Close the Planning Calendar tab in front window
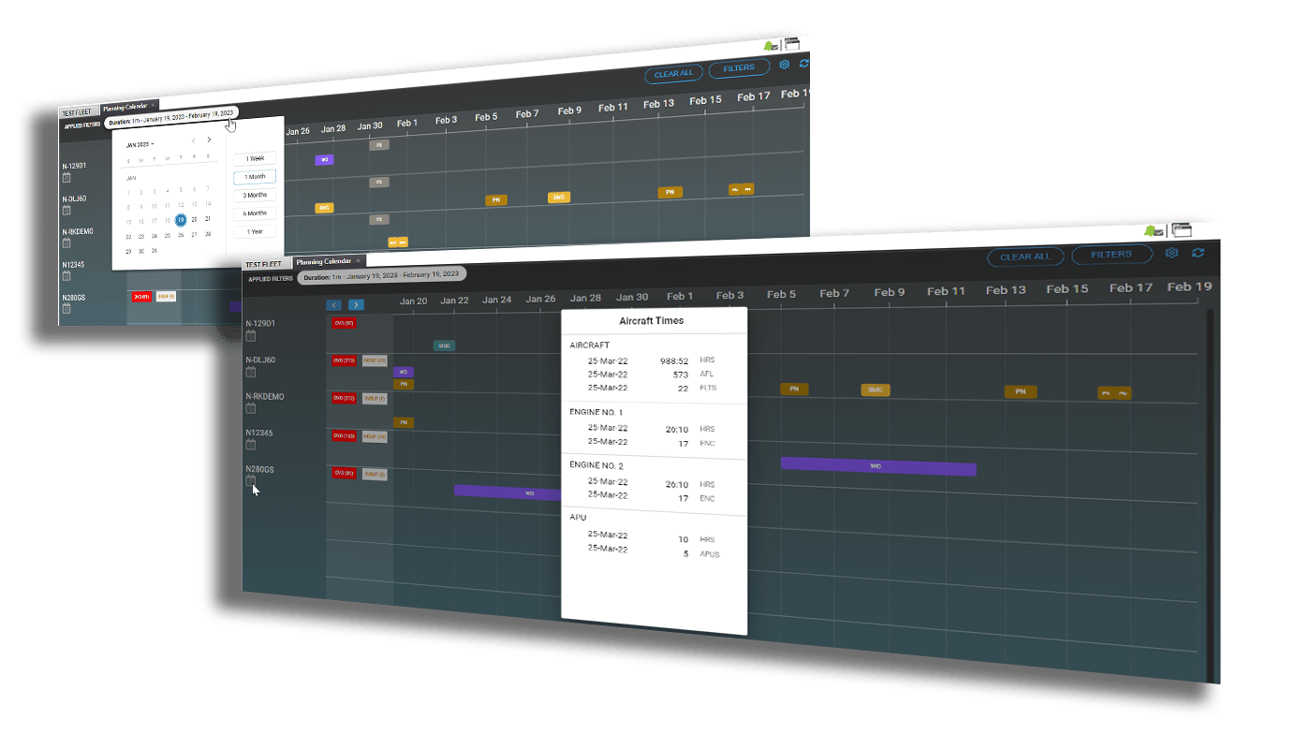This screenshot has height=749, width=1311. [358, 261]
